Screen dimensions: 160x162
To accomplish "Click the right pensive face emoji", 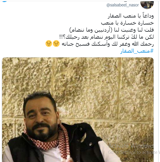I will (x=56, y=43).
